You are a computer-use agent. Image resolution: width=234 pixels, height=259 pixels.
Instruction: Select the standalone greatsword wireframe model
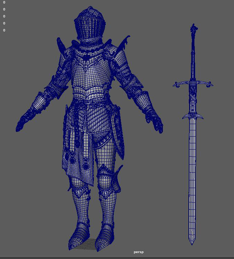coord(193,134)
